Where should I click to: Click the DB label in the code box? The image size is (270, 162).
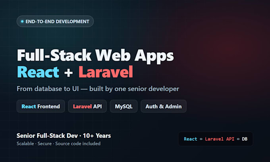coord(245,139)
